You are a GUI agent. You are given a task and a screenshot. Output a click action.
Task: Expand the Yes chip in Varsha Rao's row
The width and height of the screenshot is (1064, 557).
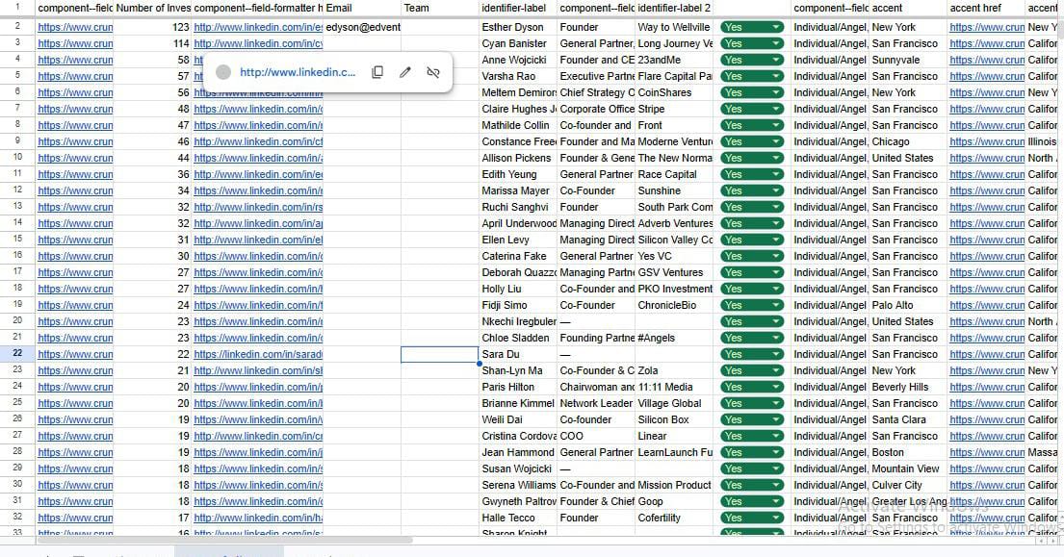752,76
